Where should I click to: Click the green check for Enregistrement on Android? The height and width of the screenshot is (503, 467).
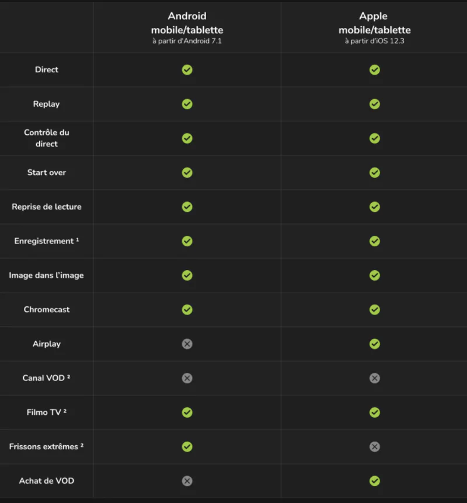[x=187, y=241]
